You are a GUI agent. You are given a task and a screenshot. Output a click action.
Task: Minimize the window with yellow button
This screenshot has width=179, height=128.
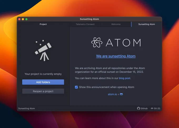coord(23,19)
